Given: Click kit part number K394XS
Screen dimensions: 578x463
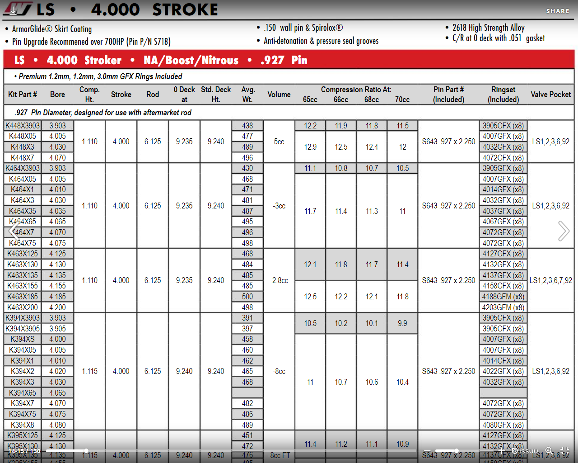Looking at the screenshot, I should pos(23,339).
